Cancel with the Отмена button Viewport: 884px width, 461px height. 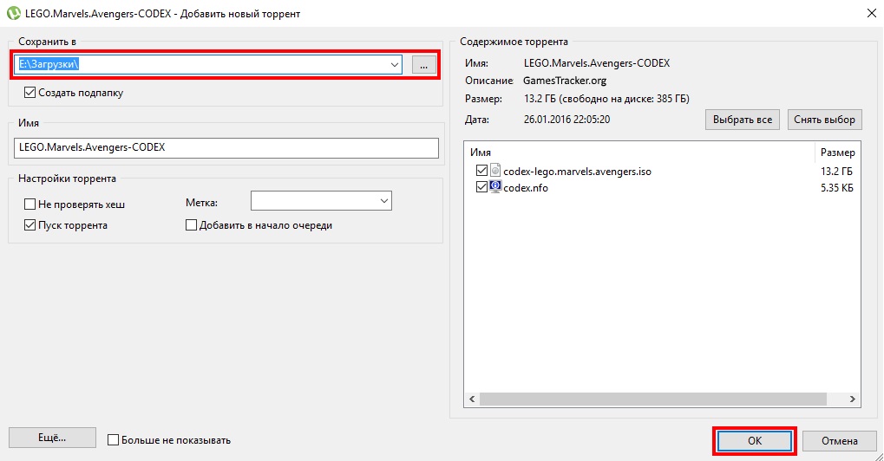pyautogui.click(x=840, y=441)
